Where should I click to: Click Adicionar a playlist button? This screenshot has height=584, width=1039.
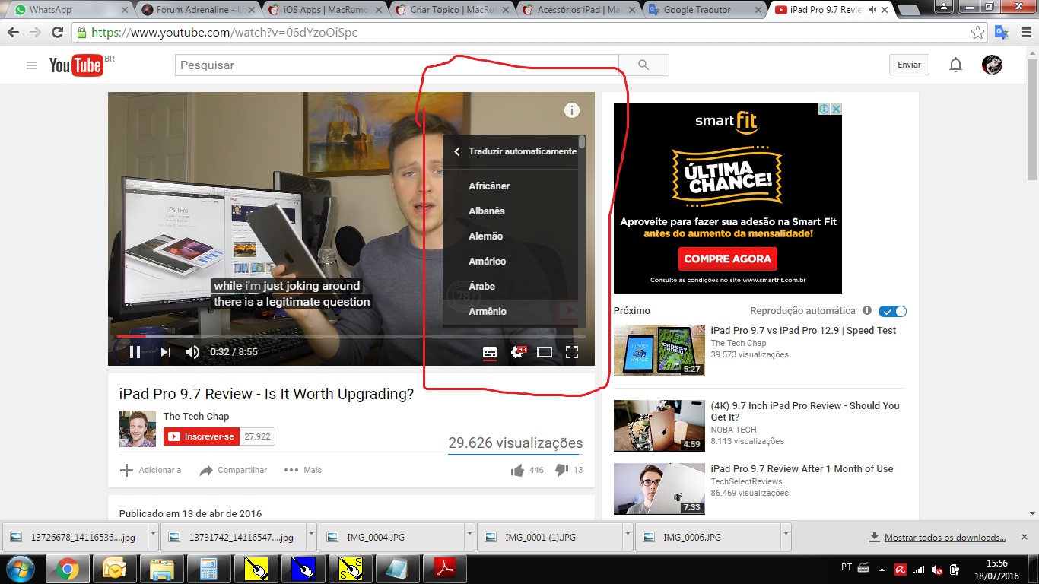click(151, 470)
